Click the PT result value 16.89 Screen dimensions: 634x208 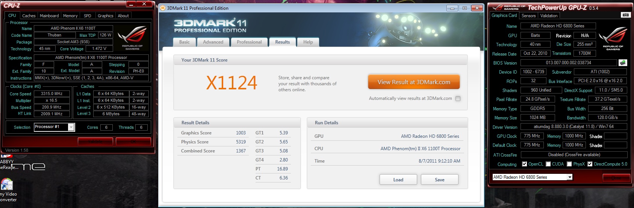click(282, 169)
